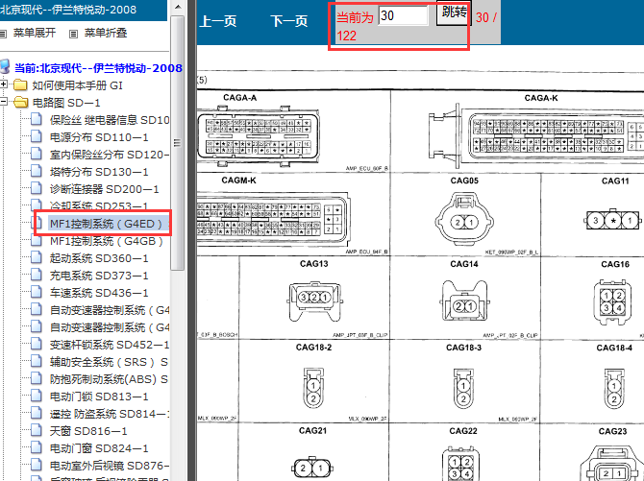Click the CAG13 connector diagram

(314, 300)
